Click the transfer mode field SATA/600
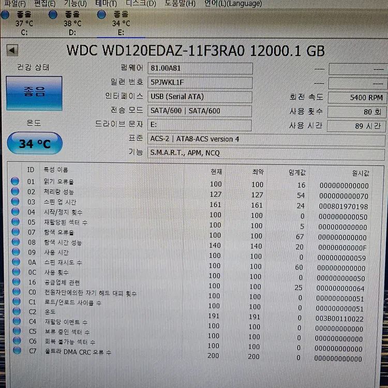The height and width of the screenshot is (388, 388). click(x=200, y=111)
